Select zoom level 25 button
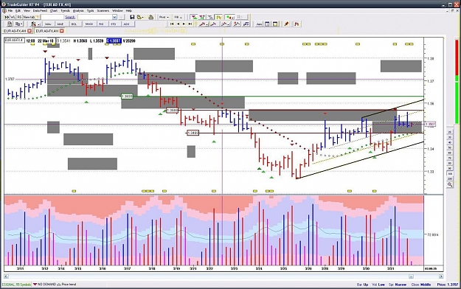The height and width of the screenshot is (289, 461). 449,133
